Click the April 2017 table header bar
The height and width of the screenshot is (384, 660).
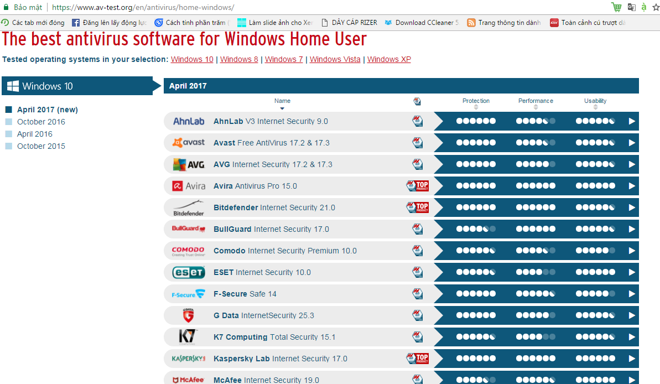pyautogui.click(x=401, y=86)
